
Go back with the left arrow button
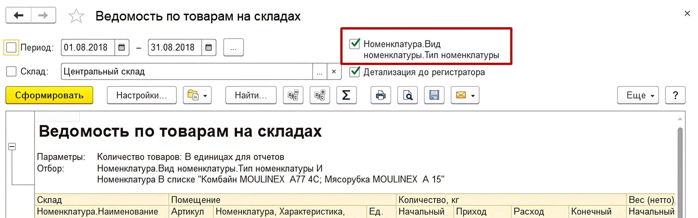[19, 16]
